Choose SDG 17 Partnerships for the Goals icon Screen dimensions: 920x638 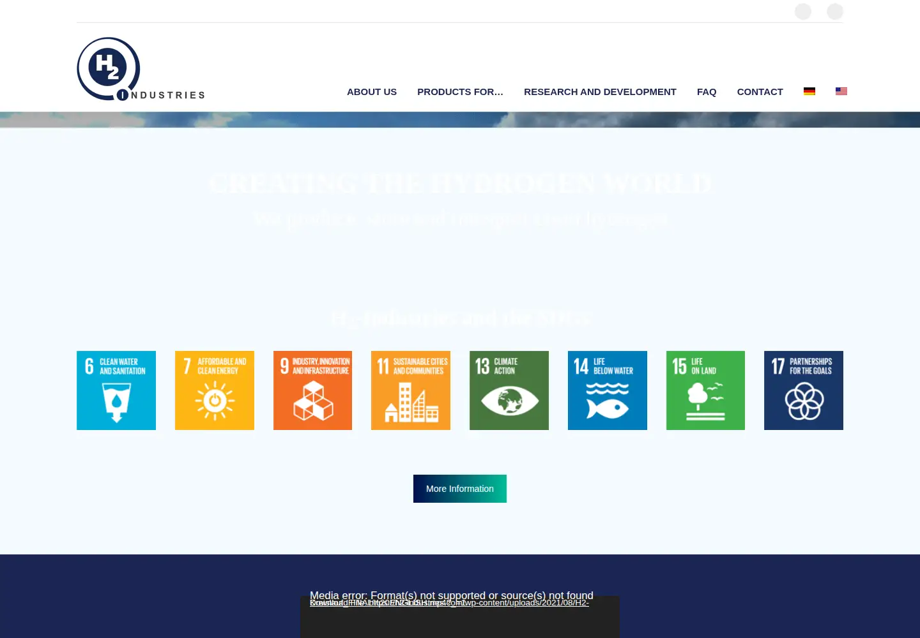[x=804, y=390]
